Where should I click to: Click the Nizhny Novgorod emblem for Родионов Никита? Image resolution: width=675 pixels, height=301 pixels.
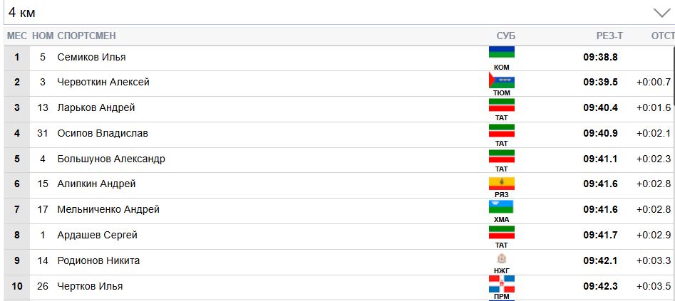tap(501, 258)
